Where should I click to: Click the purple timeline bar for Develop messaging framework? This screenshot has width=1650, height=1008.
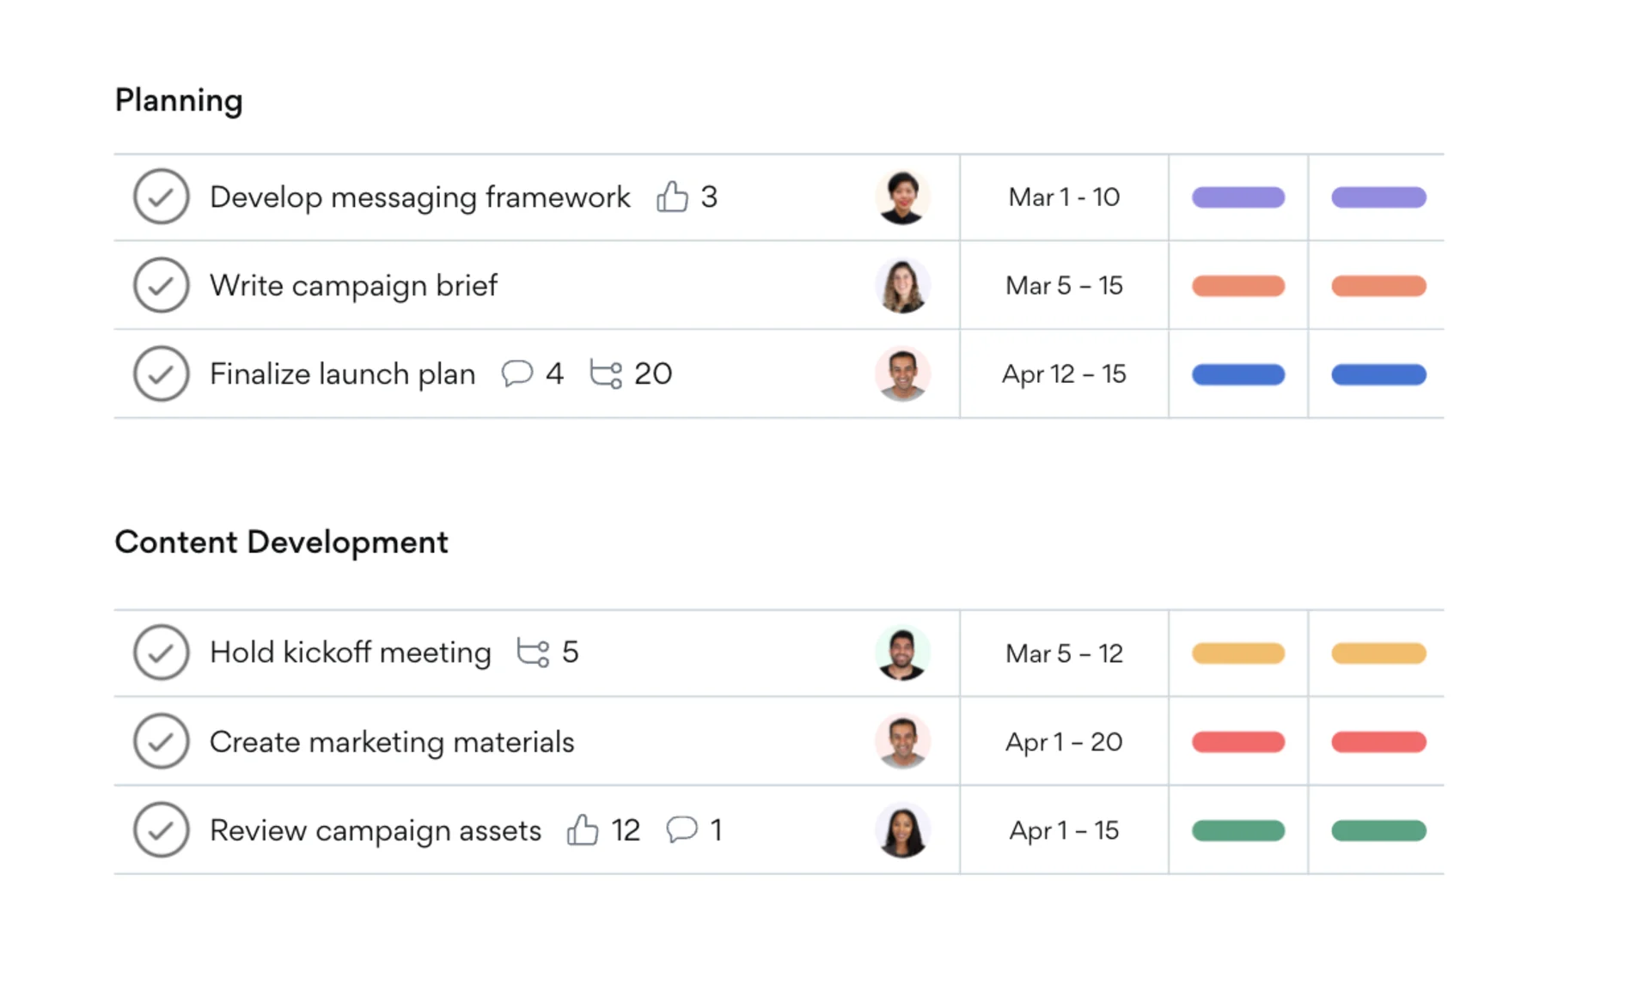coord(1237,197)
